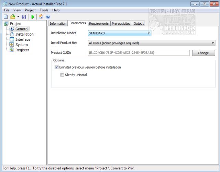
Task: Select the Parameters tab
Action: tap(78, 23)
